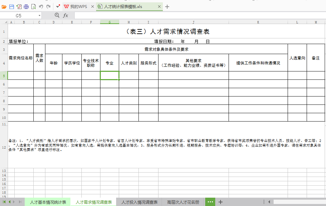Open the Name Box dropdown

pos(40,15)
